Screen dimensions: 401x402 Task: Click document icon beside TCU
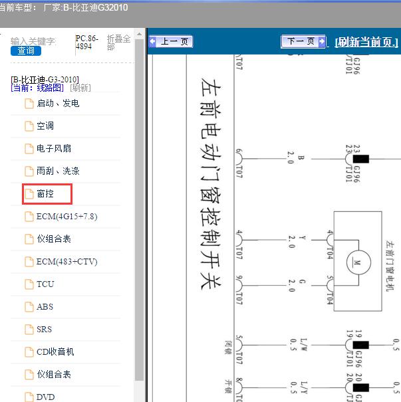(29, 284)
